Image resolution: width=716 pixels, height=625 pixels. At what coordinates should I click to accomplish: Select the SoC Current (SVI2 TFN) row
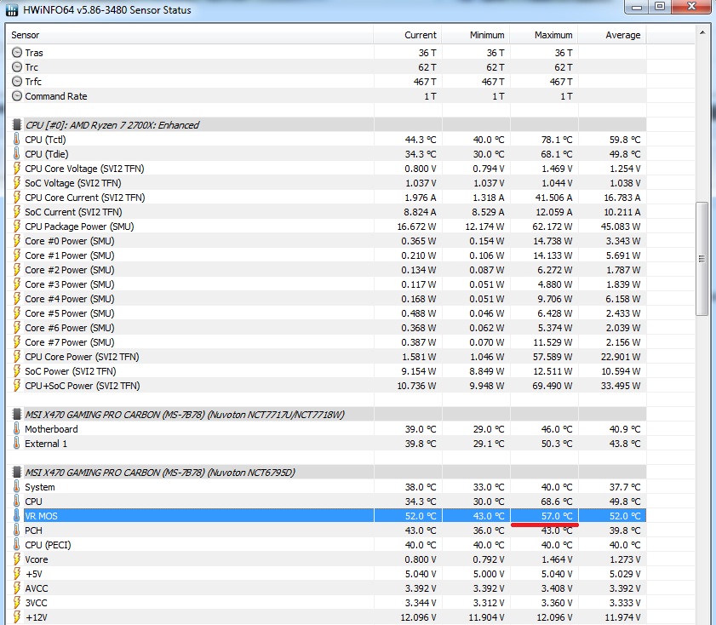click(x=326, y=212)
